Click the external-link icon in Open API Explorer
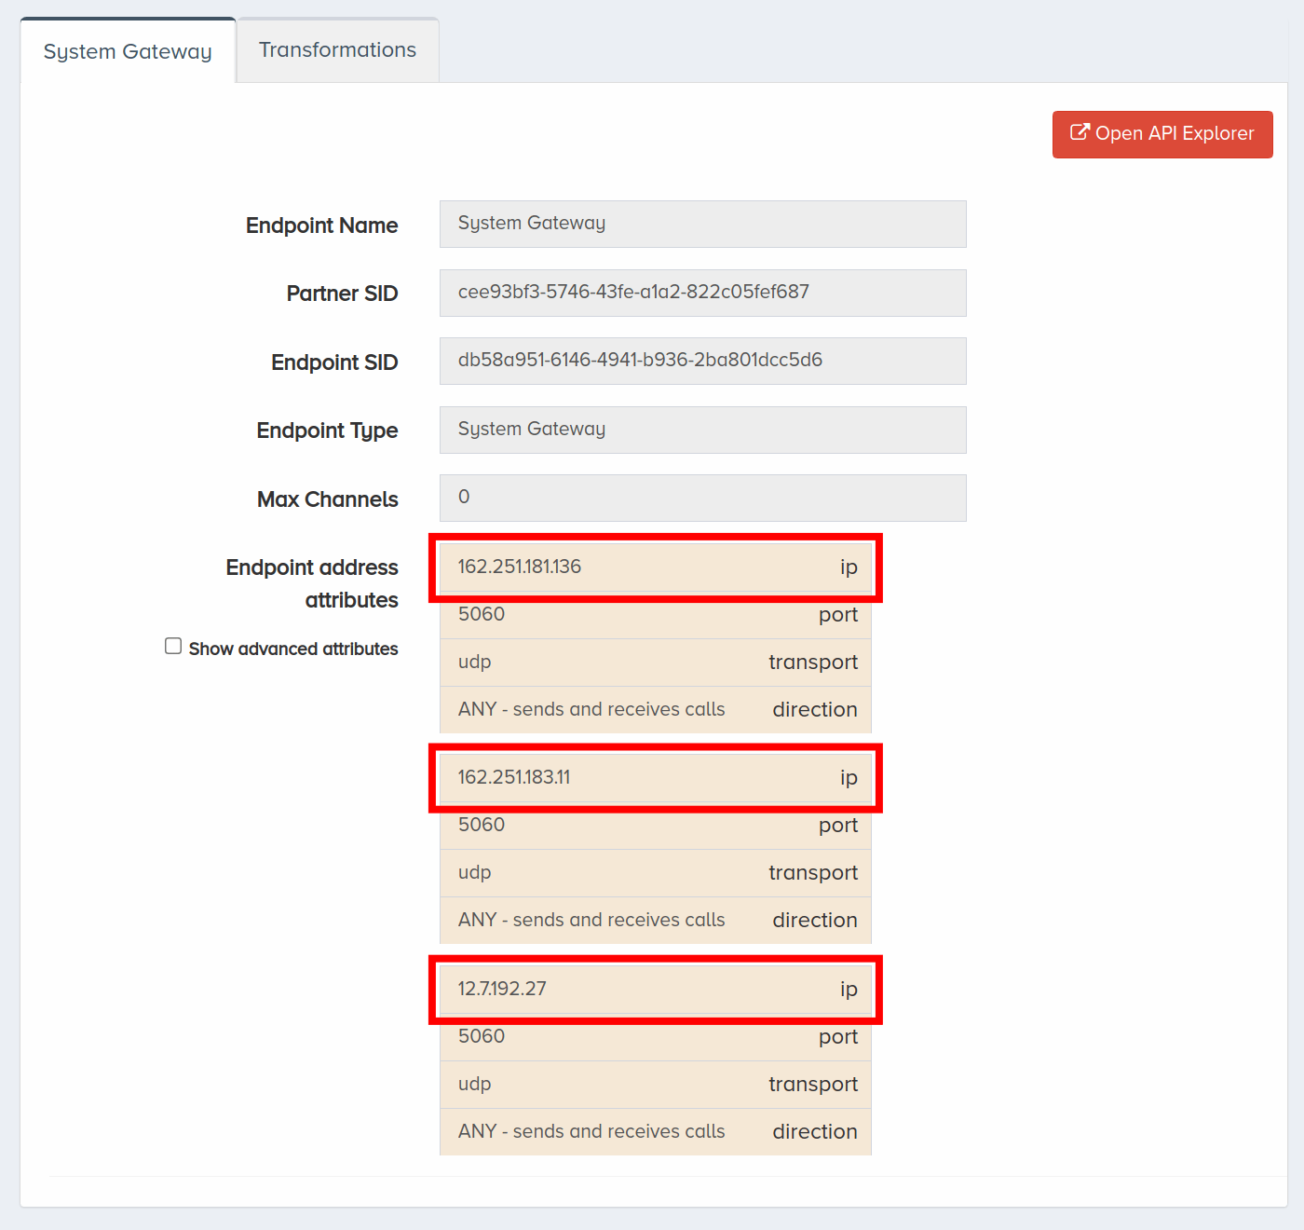Viewport: 1304px width, 1230px height. coord(1080,132)
